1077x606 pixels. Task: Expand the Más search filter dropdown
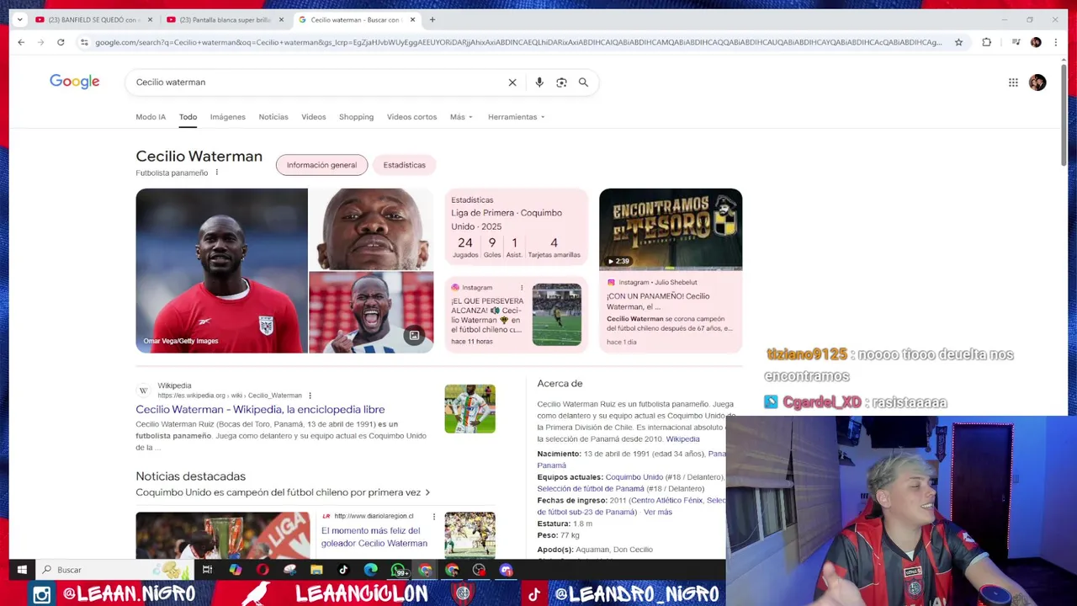461,117
